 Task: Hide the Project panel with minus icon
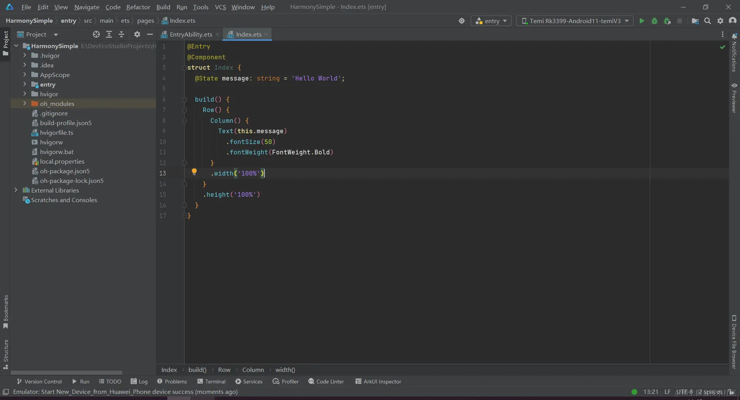150,34
